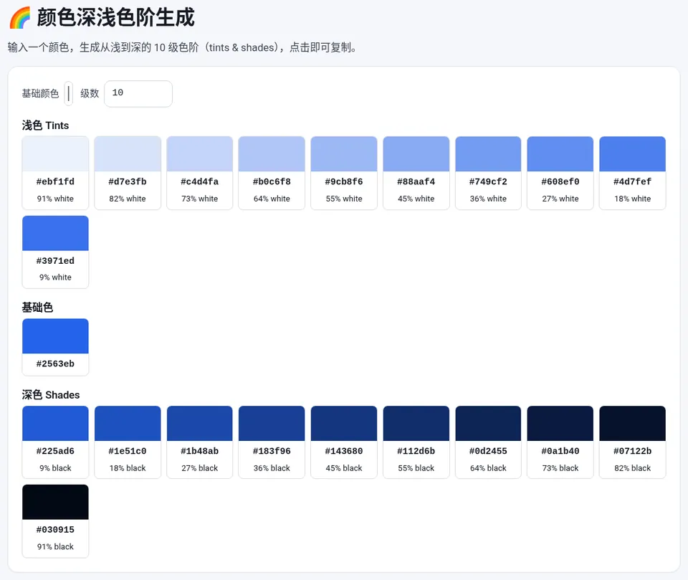Copy tint swatch #9cb8f6
This screenshot has height=580, width=688.
coord(344,173)
